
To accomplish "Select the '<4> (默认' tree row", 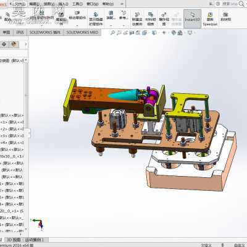I will [12, 143].
